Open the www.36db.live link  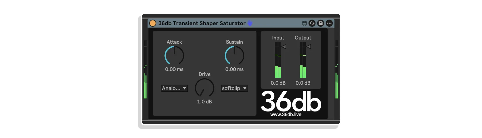[x=286, y=115]
